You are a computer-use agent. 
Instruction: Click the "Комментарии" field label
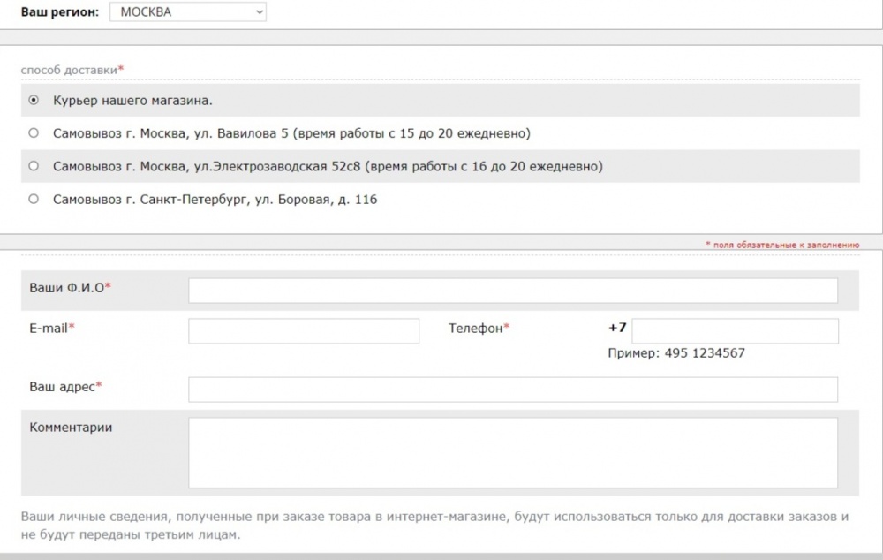(x=71, y=428)
